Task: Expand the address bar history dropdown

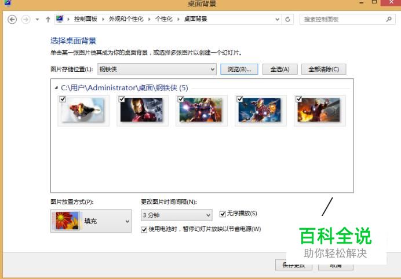Action: 277,20
